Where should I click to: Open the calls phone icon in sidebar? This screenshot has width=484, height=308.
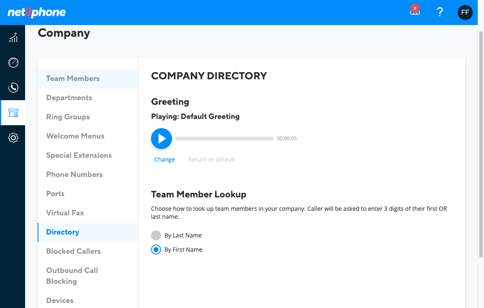[x=13, y=88]
